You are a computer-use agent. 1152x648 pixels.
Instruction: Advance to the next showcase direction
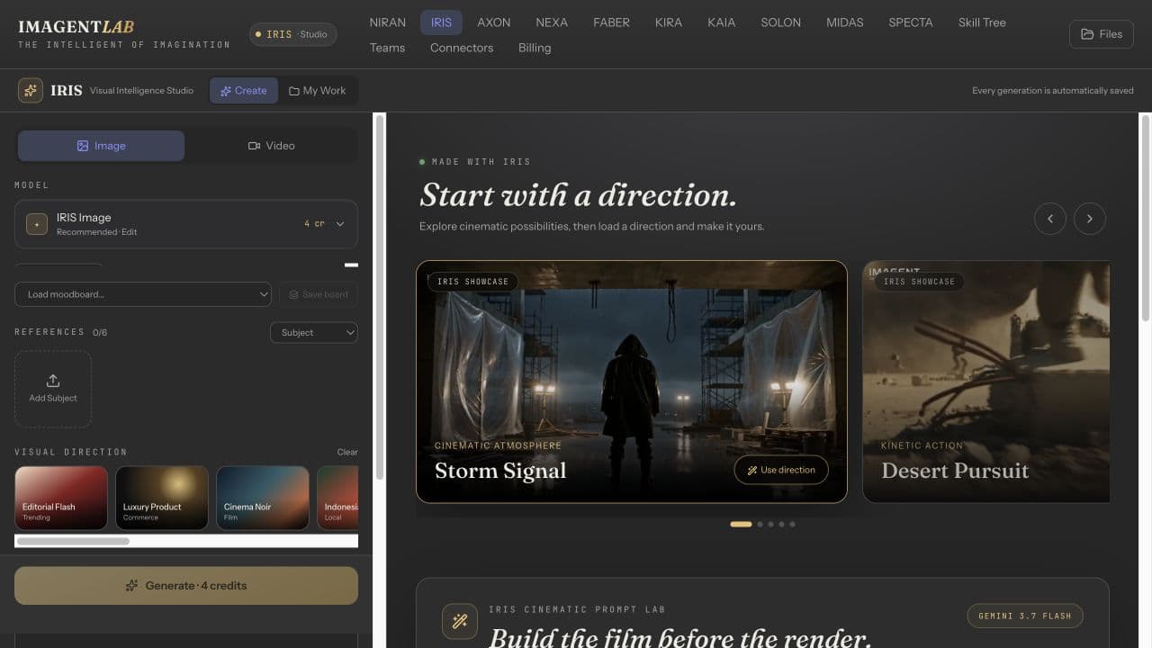click(1090, 218)
